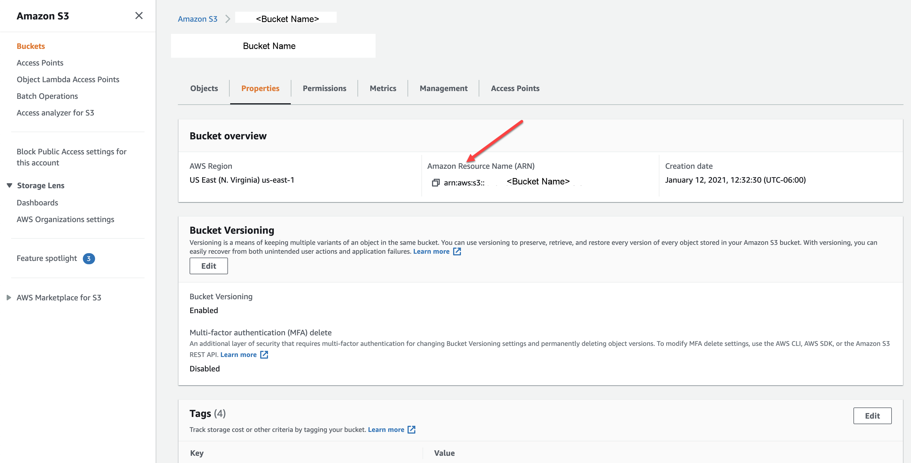Go to the Management tab
The width and height of the screenshot is (911, 463).
pyautogui.click(x=443, y=88)
